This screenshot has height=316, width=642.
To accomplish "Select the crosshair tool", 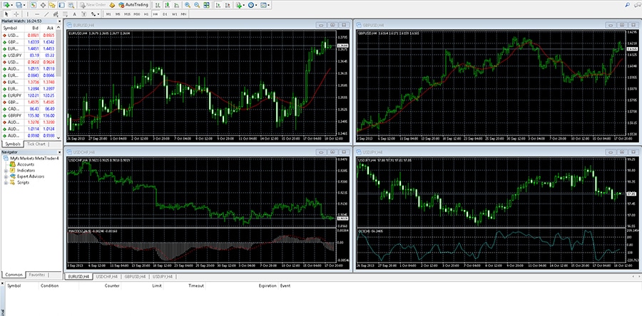I will pos(14,14).
